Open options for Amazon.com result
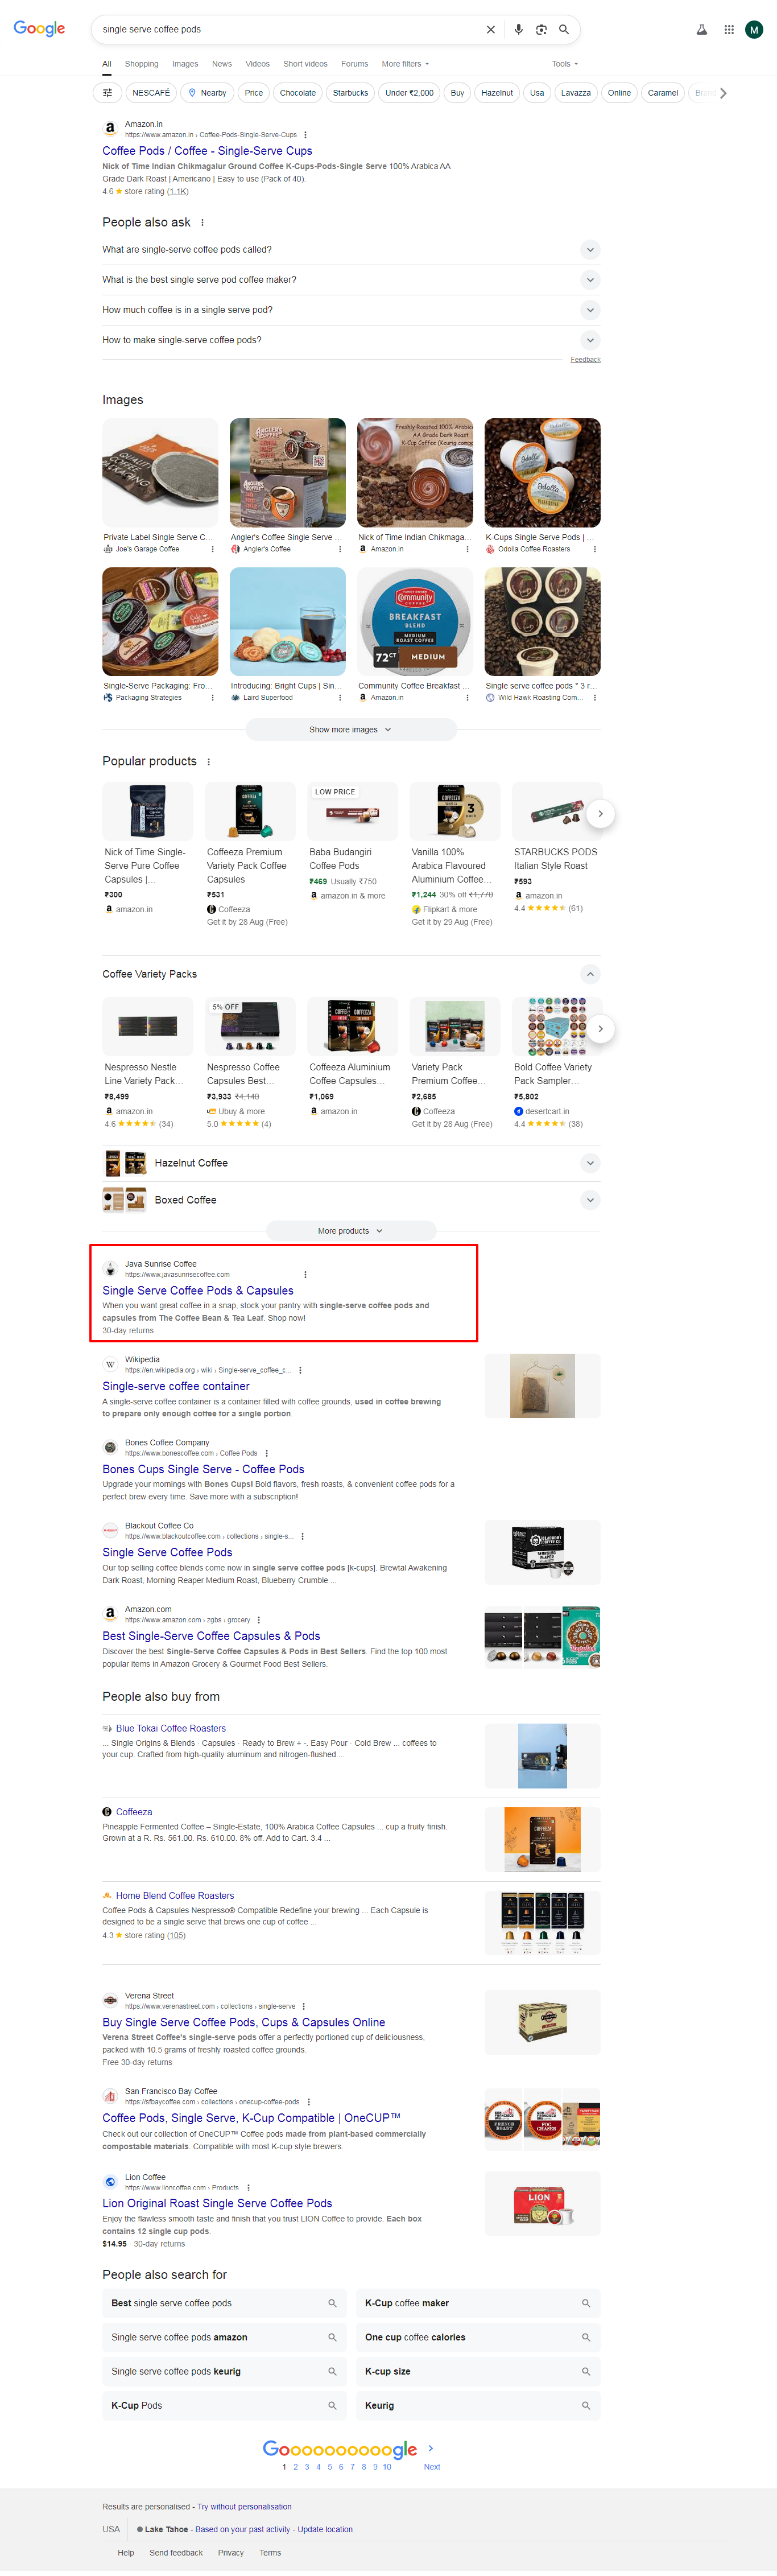Viewport: 777px width, 2576px height. pyautogui.click(x=258, y=1621)
